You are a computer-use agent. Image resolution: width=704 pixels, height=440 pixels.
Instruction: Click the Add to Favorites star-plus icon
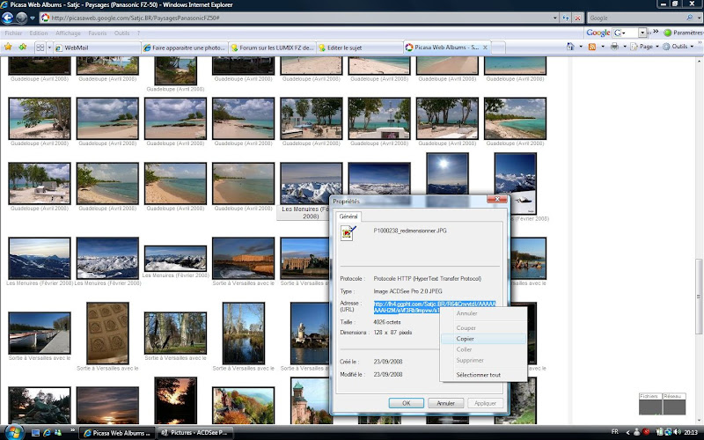click(x=23, y=47)
